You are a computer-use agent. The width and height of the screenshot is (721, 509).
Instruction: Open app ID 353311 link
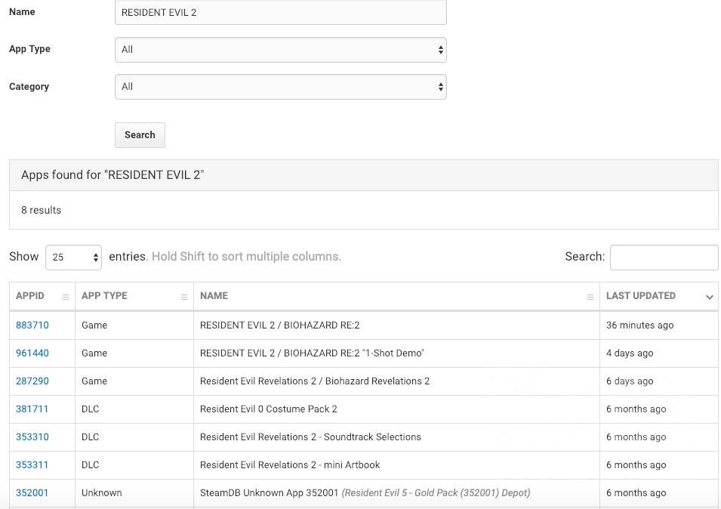click(32, 465)
